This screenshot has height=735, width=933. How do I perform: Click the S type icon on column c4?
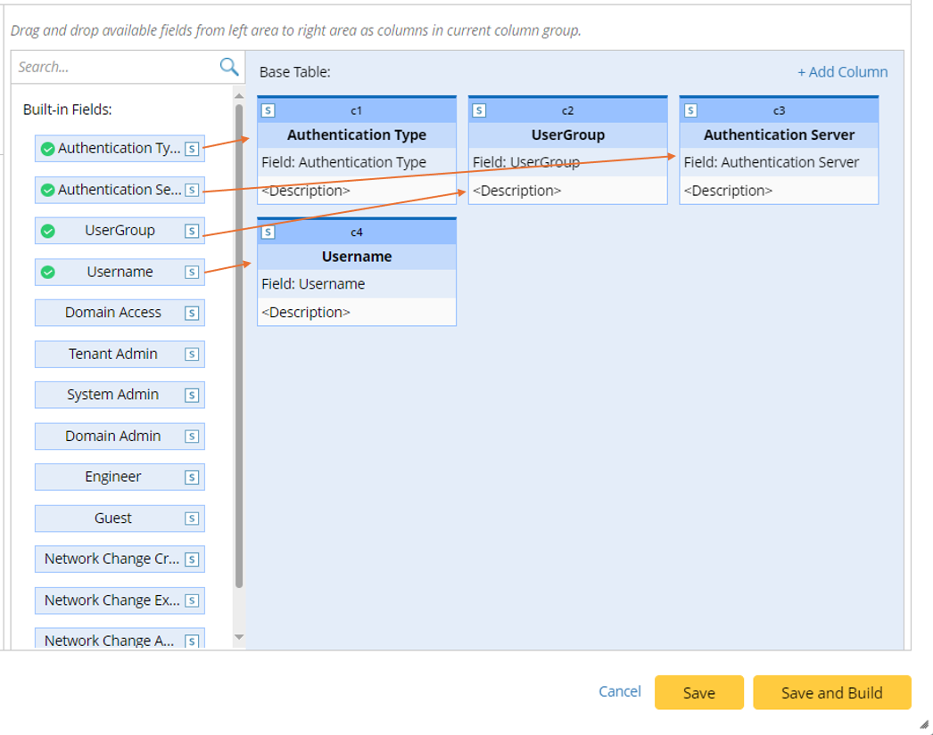(268, 232)
